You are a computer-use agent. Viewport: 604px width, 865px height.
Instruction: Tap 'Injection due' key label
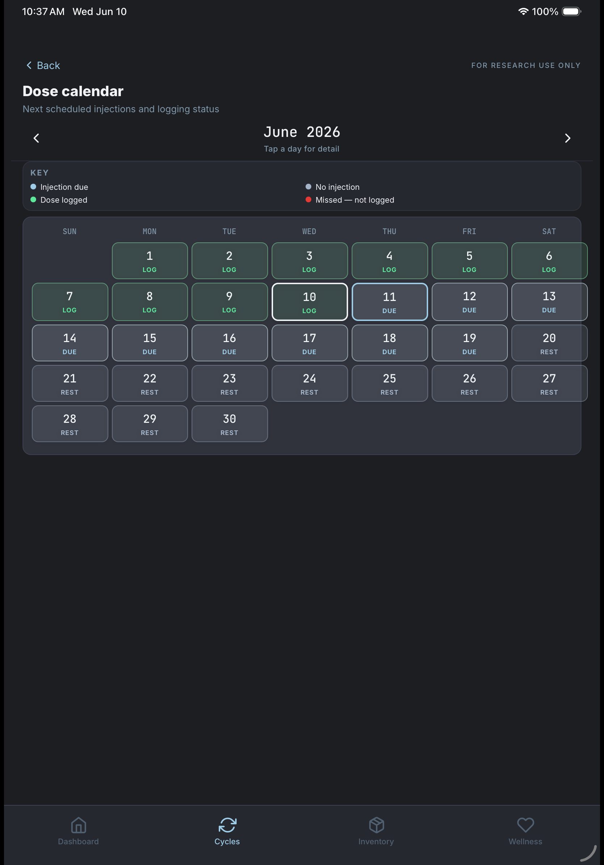pyautogui.click(x=64, y=187)
